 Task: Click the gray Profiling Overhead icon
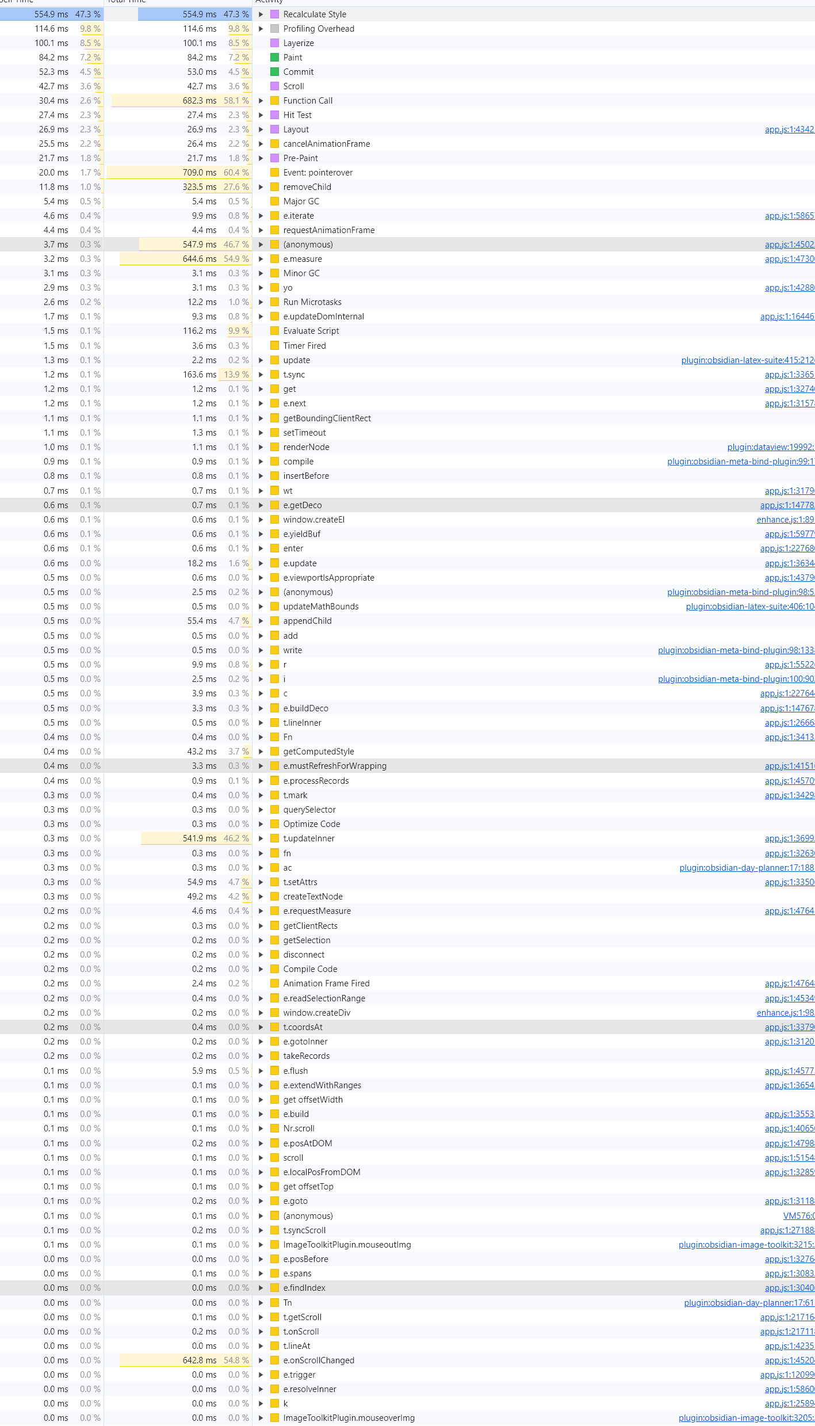275,29
